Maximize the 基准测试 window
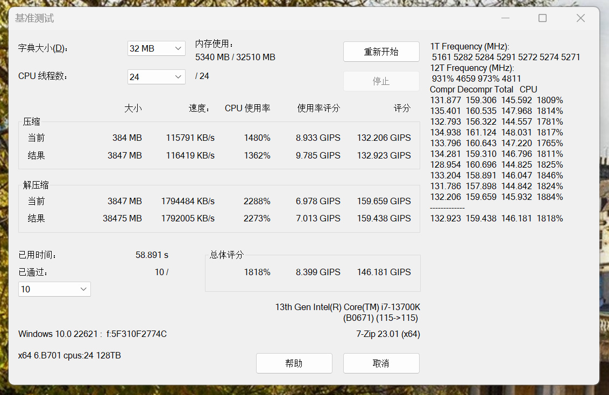The width and height of the screenshot is (609, 395). (543, 18)
